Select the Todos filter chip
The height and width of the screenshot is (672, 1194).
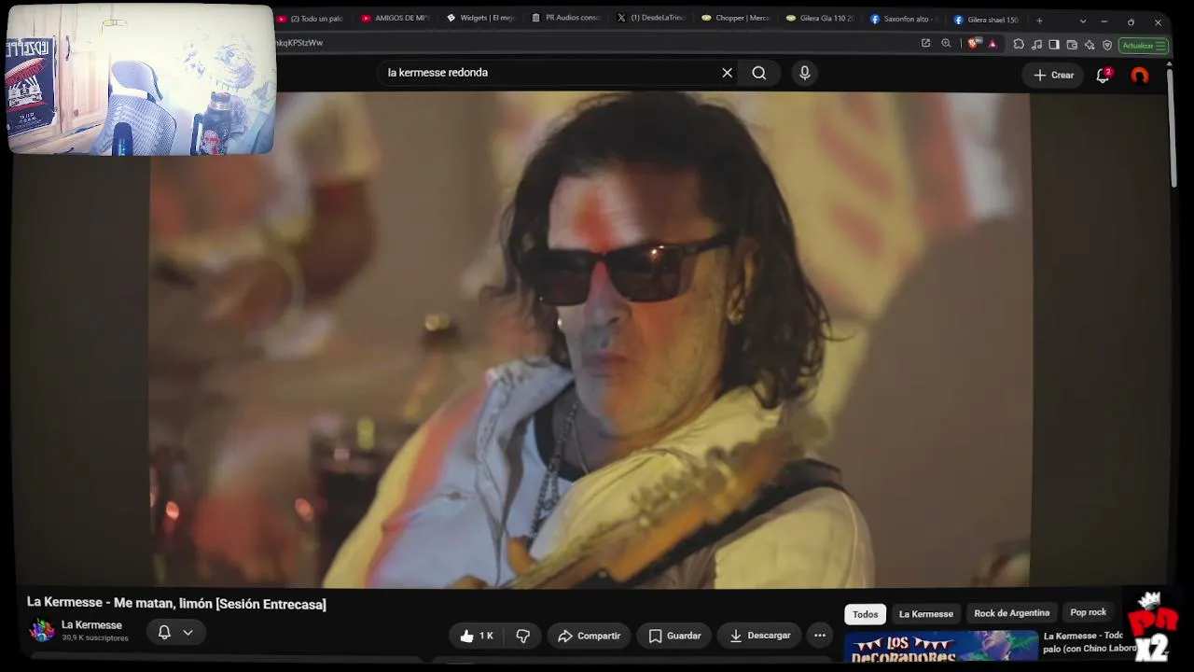tap(865, 614)
